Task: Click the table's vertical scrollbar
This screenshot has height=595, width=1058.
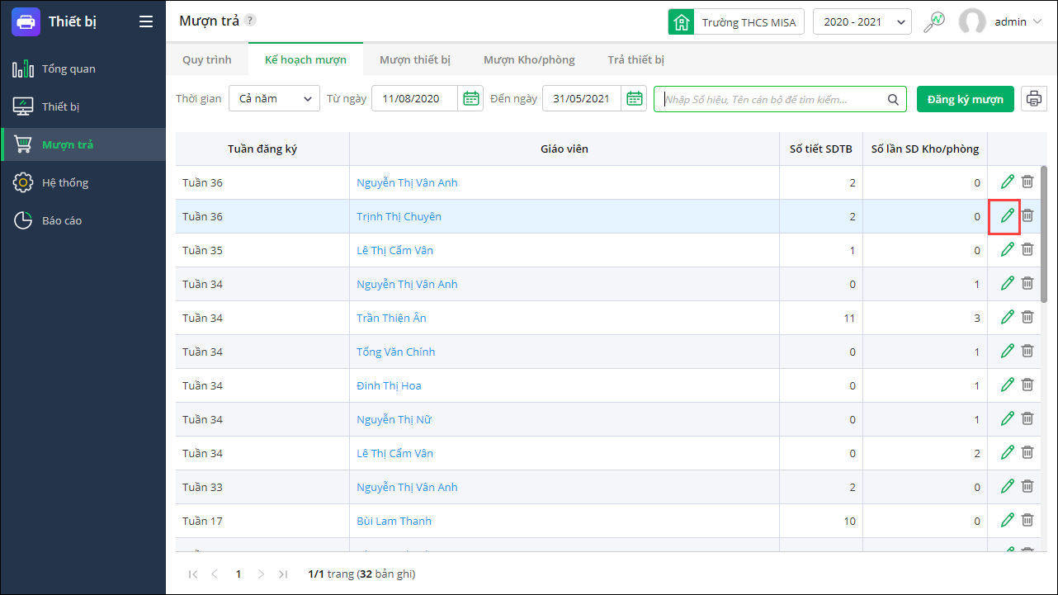Action: (1044, 234)
